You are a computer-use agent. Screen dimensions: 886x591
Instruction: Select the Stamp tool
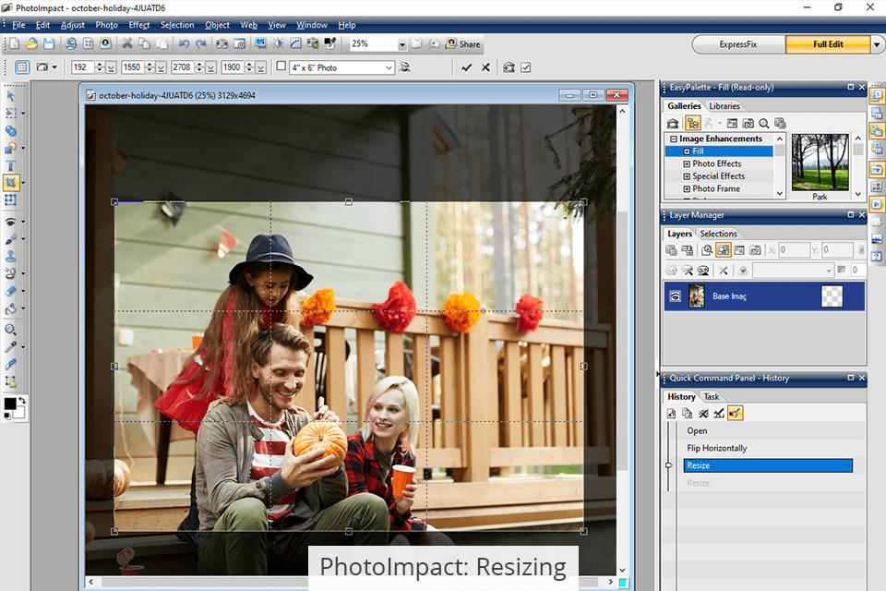click(10, 256)
